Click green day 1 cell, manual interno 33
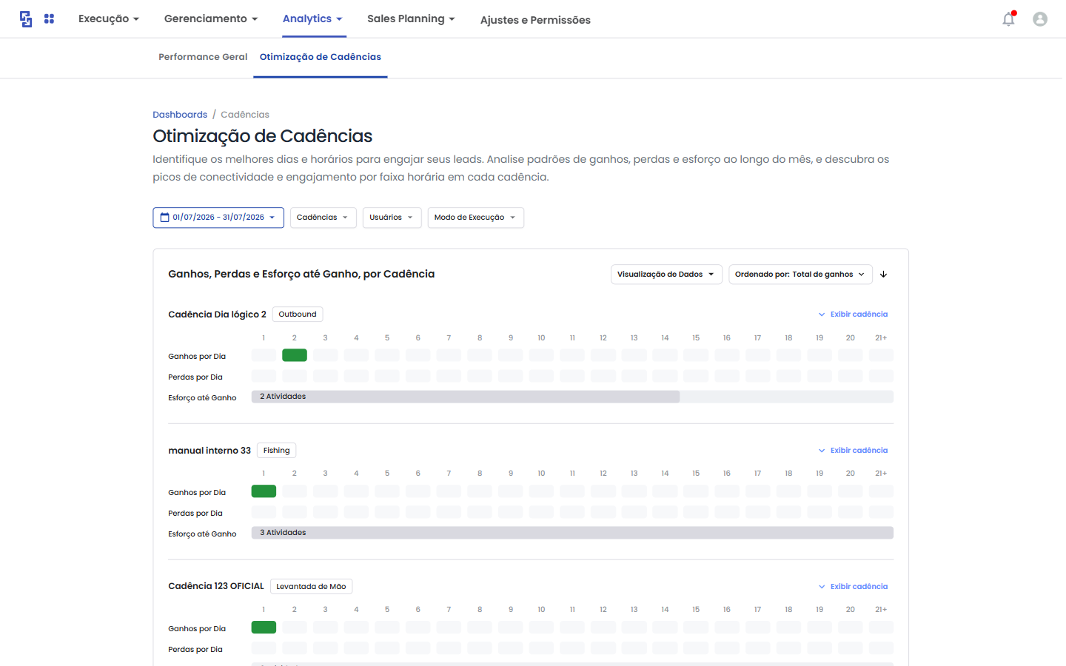The height and width of the screenshot is (666, 1066). point(264,491)
